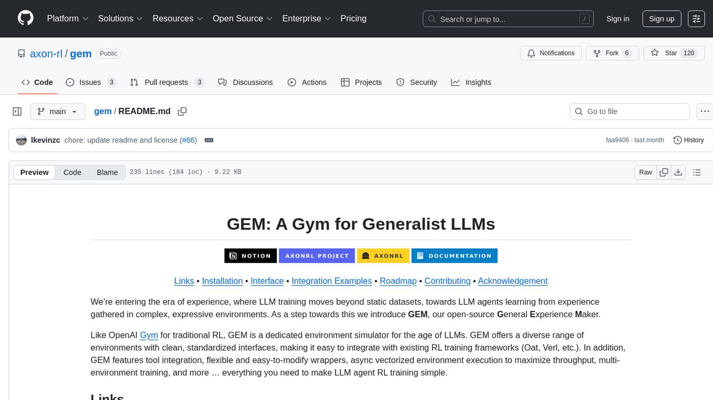Click the Sign up button
The image size is (713, 400).
tap(662, 18)
